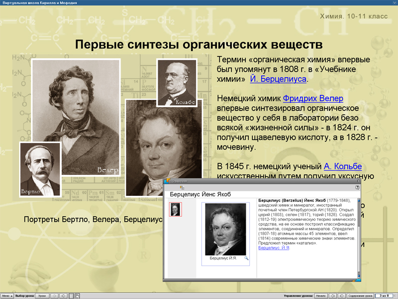Click the magnifier icon under Berzelius portrait
Screen dimensions: 398x299
point(247,258)
